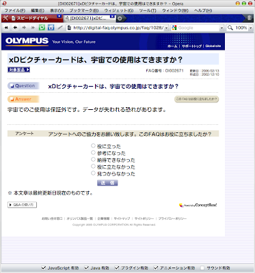
Task: Open the 表示(V) menu
Action: point(57,10)
